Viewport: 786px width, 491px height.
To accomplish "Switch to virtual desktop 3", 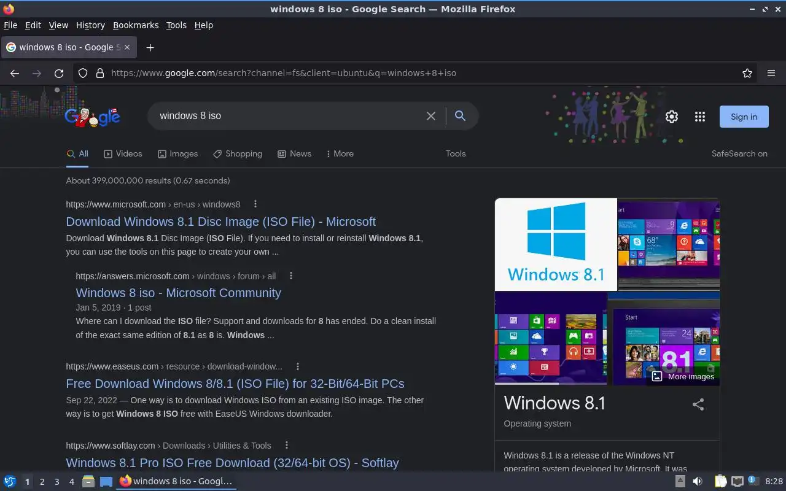I will [x=56, y=482].
